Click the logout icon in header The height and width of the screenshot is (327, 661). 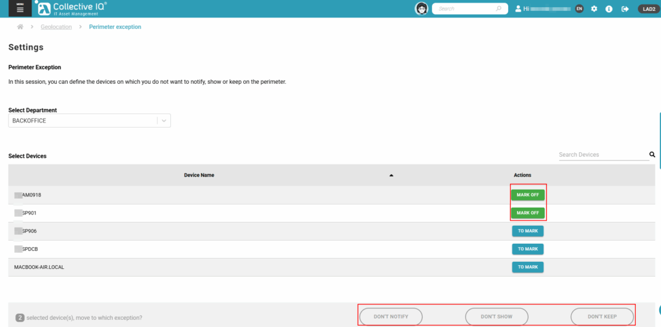click(625, 9)
